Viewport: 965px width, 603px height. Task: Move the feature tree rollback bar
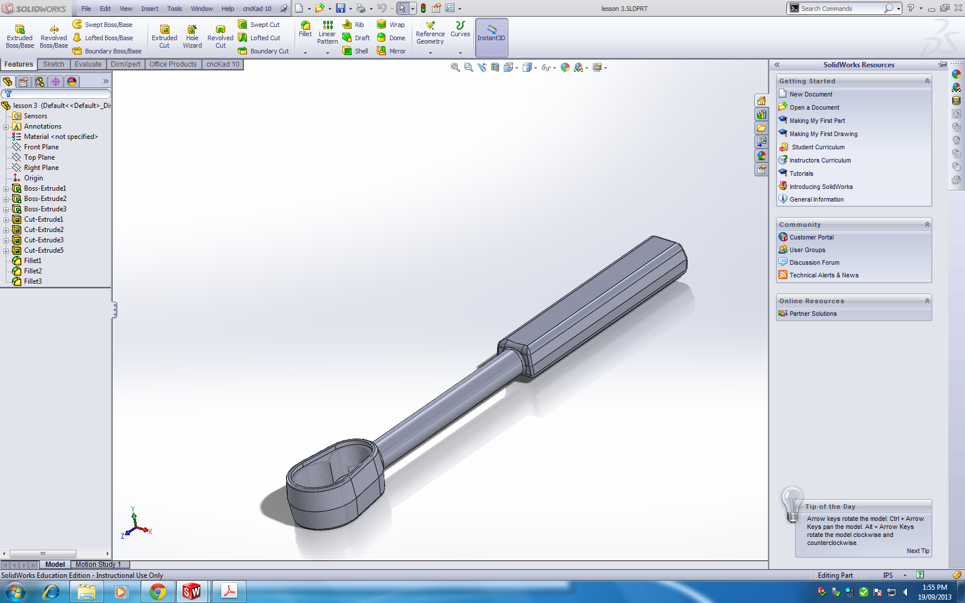[x=56, y=287]
